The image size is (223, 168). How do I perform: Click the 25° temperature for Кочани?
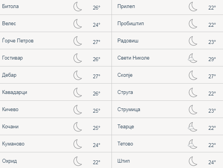[x=97, y=128]
